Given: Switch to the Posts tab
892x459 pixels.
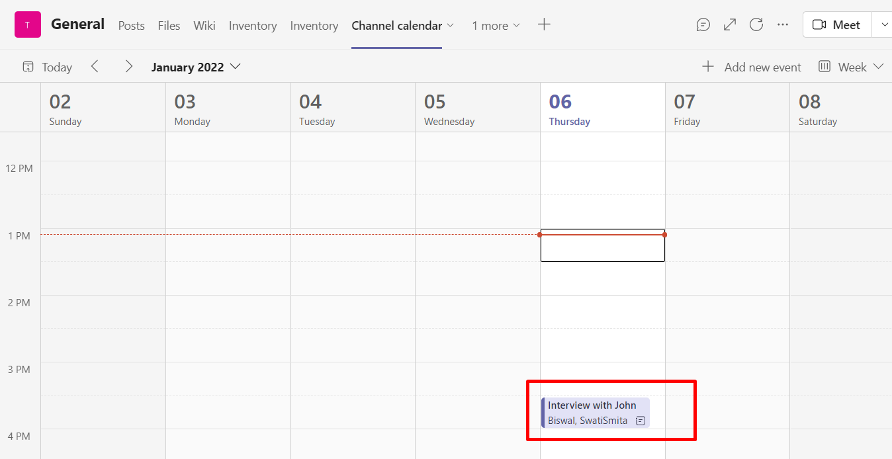Looking at the screenshot, I should tap(131, 25).
